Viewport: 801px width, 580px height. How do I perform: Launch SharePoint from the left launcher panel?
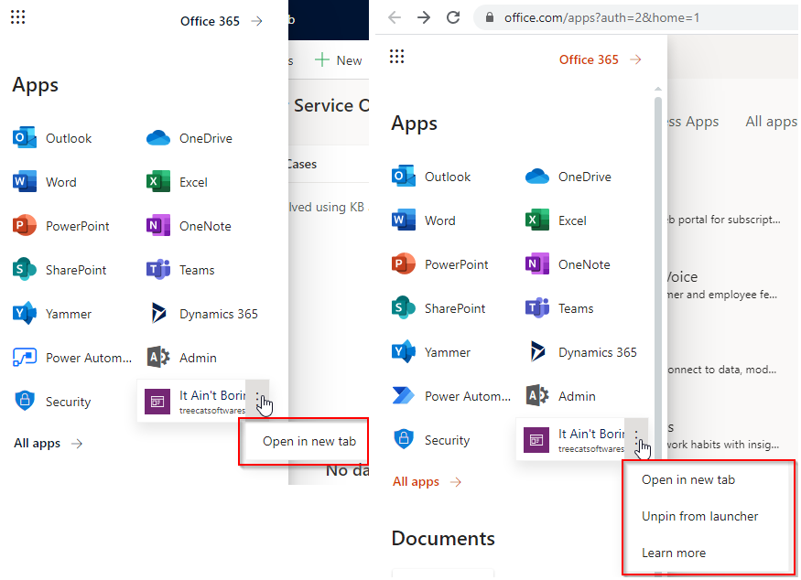pyautogui.click(x=60, y=270)
